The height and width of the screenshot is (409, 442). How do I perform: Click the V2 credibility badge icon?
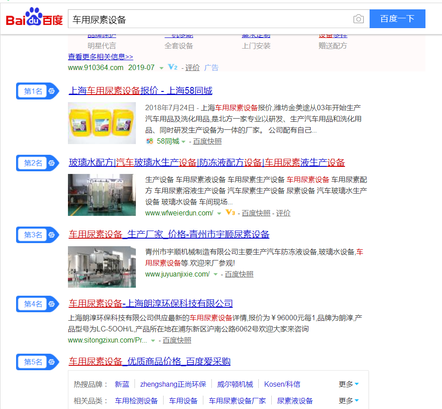(x=173, y=67)
